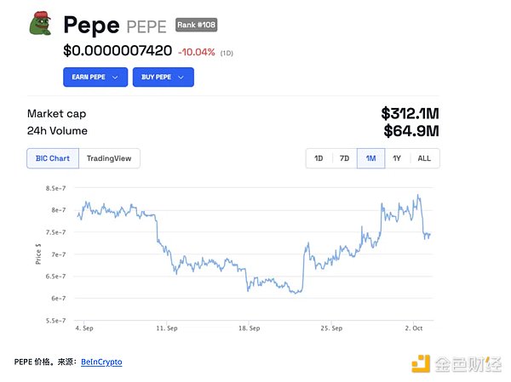Select the 1Y time range

pos(397,158)
